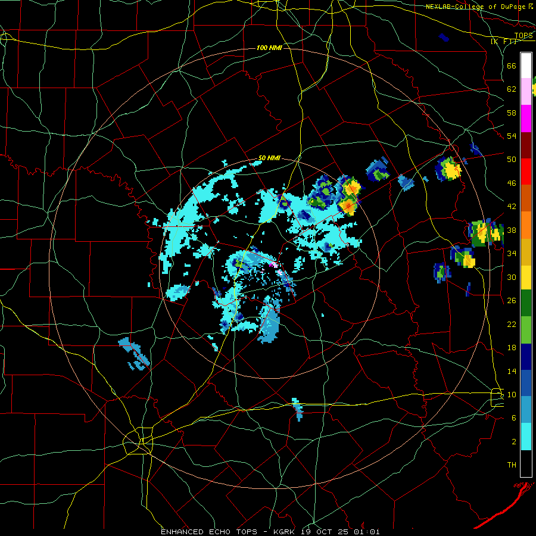536x536 pixels.
Task: Click the "14" legend value
Action: tap(512, 371)
